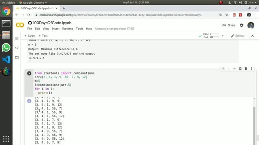This screenshot has height=145, width=259.
Task: Click the notebook title 100DaysOfCode.ipynb
Action: coord(52,23)
